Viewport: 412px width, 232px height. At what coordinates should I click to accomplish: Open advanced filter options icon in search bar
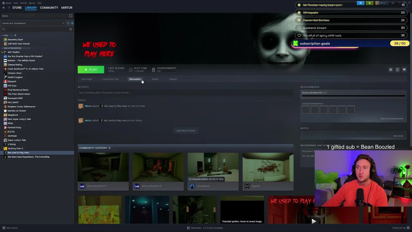tap(70, 29)
